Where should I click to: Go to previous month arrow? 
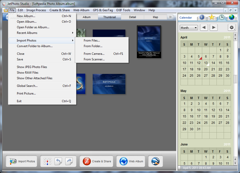tap(204, 28)
